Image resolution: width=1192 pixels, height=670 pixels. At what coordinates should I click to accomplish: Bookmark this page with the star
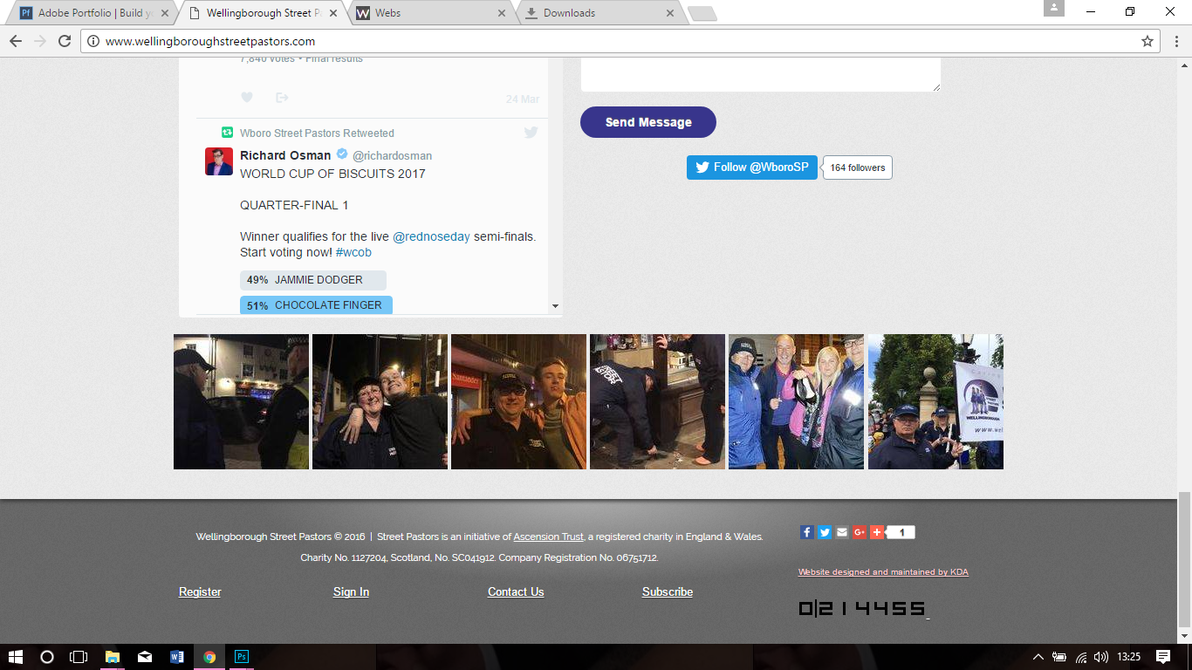coord(1147,41)
